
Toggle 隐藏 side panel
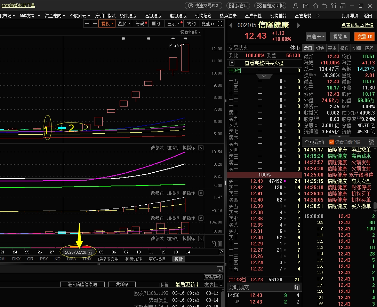pos(208,24)
